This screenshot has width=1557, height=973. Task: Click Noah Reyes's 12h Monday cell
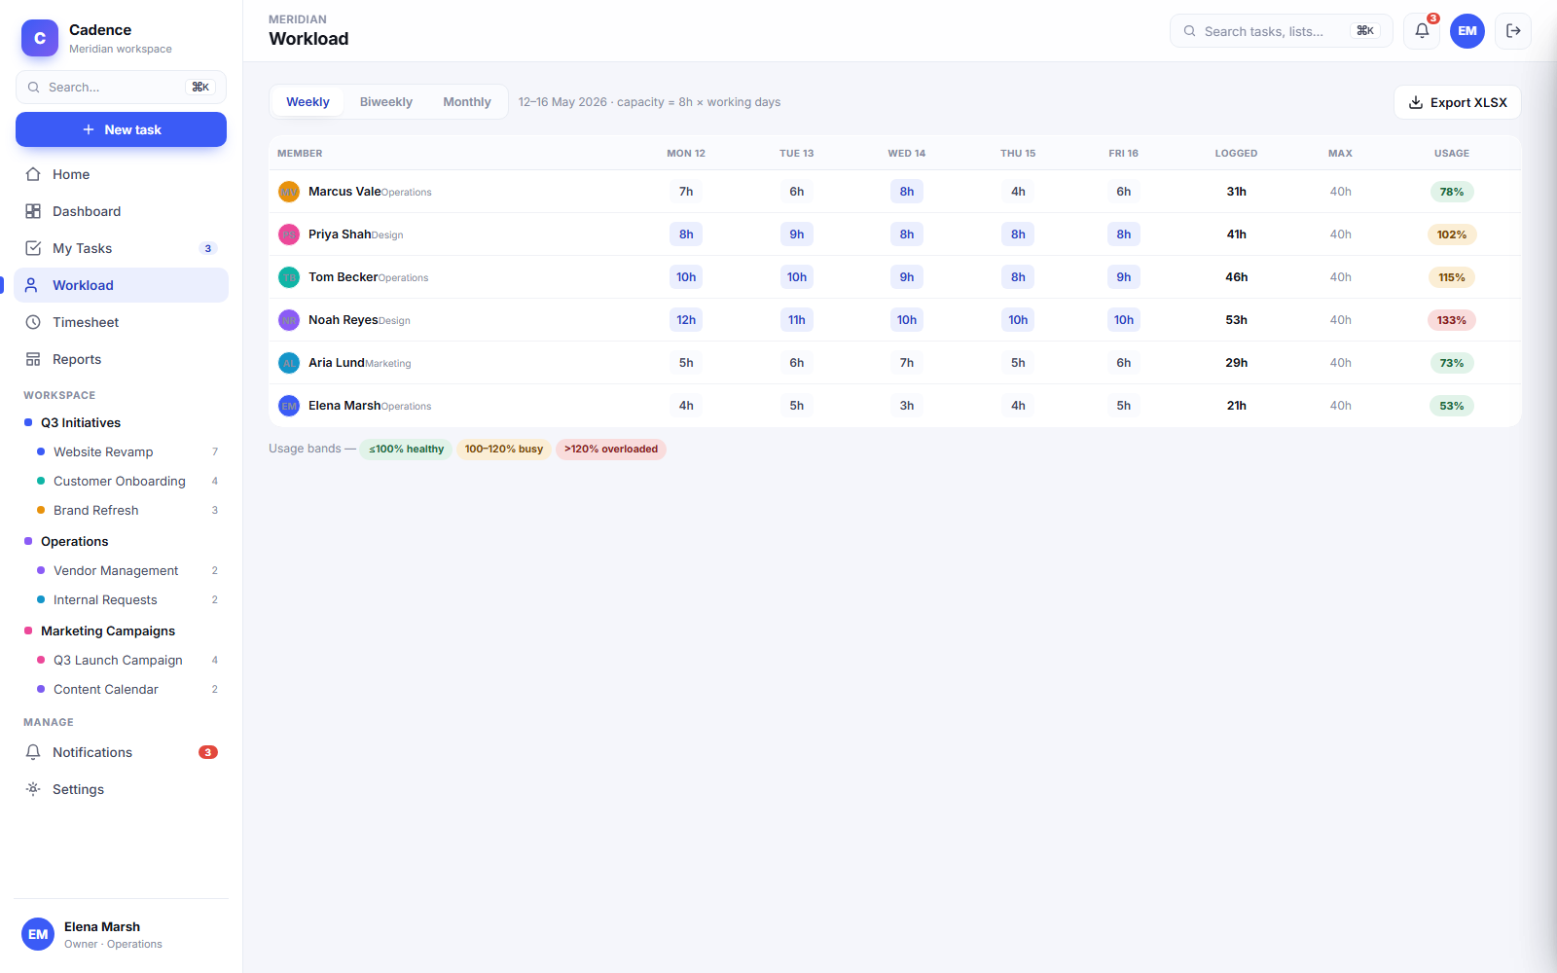[686, 320]
